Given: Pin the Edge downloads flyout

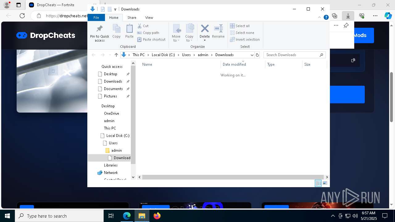Looking at the screenshot, I should (346, 26).
